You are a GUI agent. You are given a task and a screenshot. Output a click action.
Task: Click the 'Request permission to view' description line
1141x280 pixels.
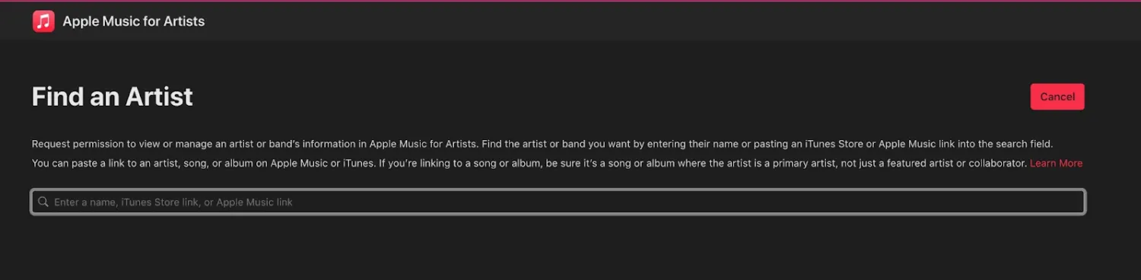(542, 144)
